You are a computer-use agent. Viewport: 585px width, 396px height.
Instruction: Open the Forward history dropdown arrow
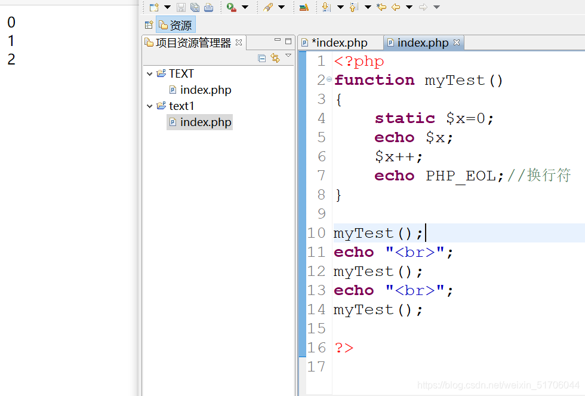tap(436, 7)
